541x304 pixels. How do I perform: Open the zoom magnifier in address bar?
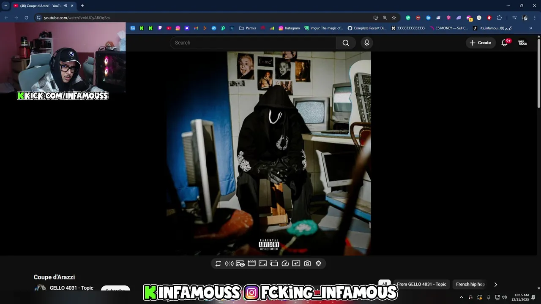click(x=385, y=18)
